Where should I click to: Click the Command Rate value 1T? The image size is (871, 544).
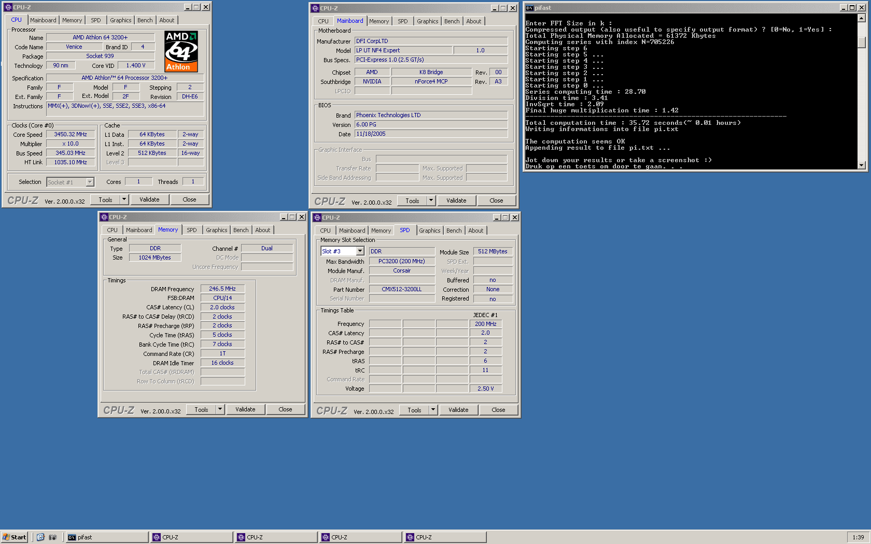tap(222, 353)
